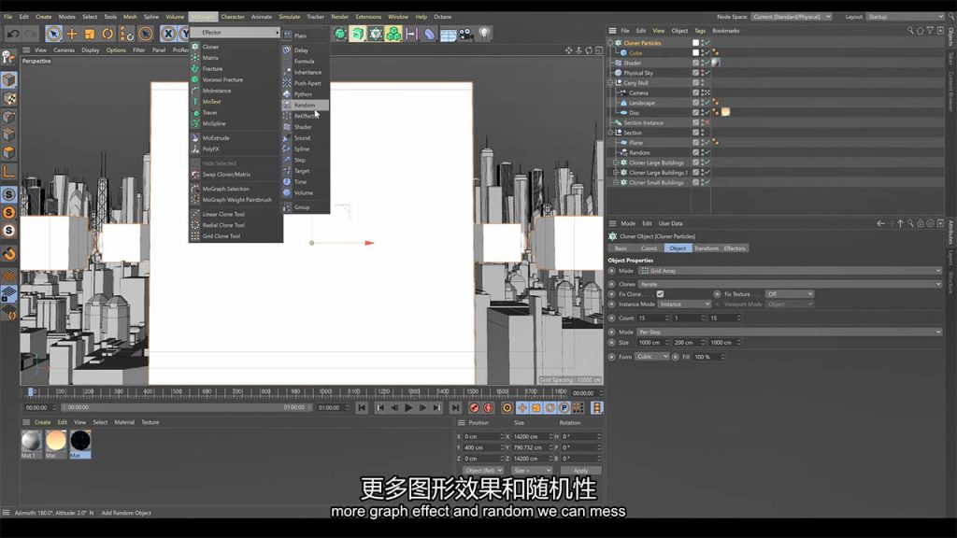Toggle Physical Sky visibility dots

tap(703, 73)
